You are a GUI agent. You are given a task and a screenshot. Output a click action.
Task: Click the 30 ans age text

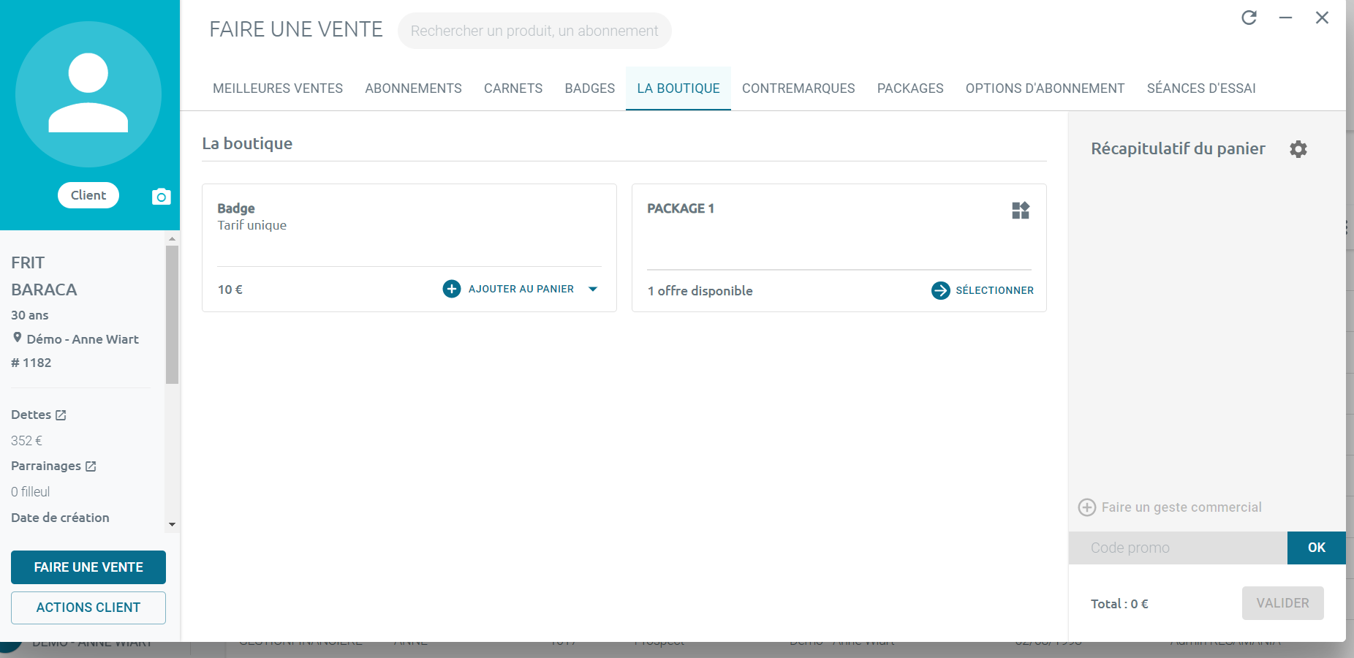pyautogui.click(x=30, y=315)
